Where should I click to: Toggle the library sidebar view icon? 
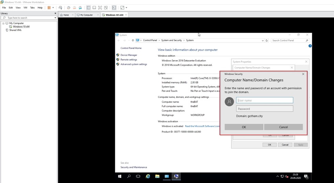click(88, 8)
